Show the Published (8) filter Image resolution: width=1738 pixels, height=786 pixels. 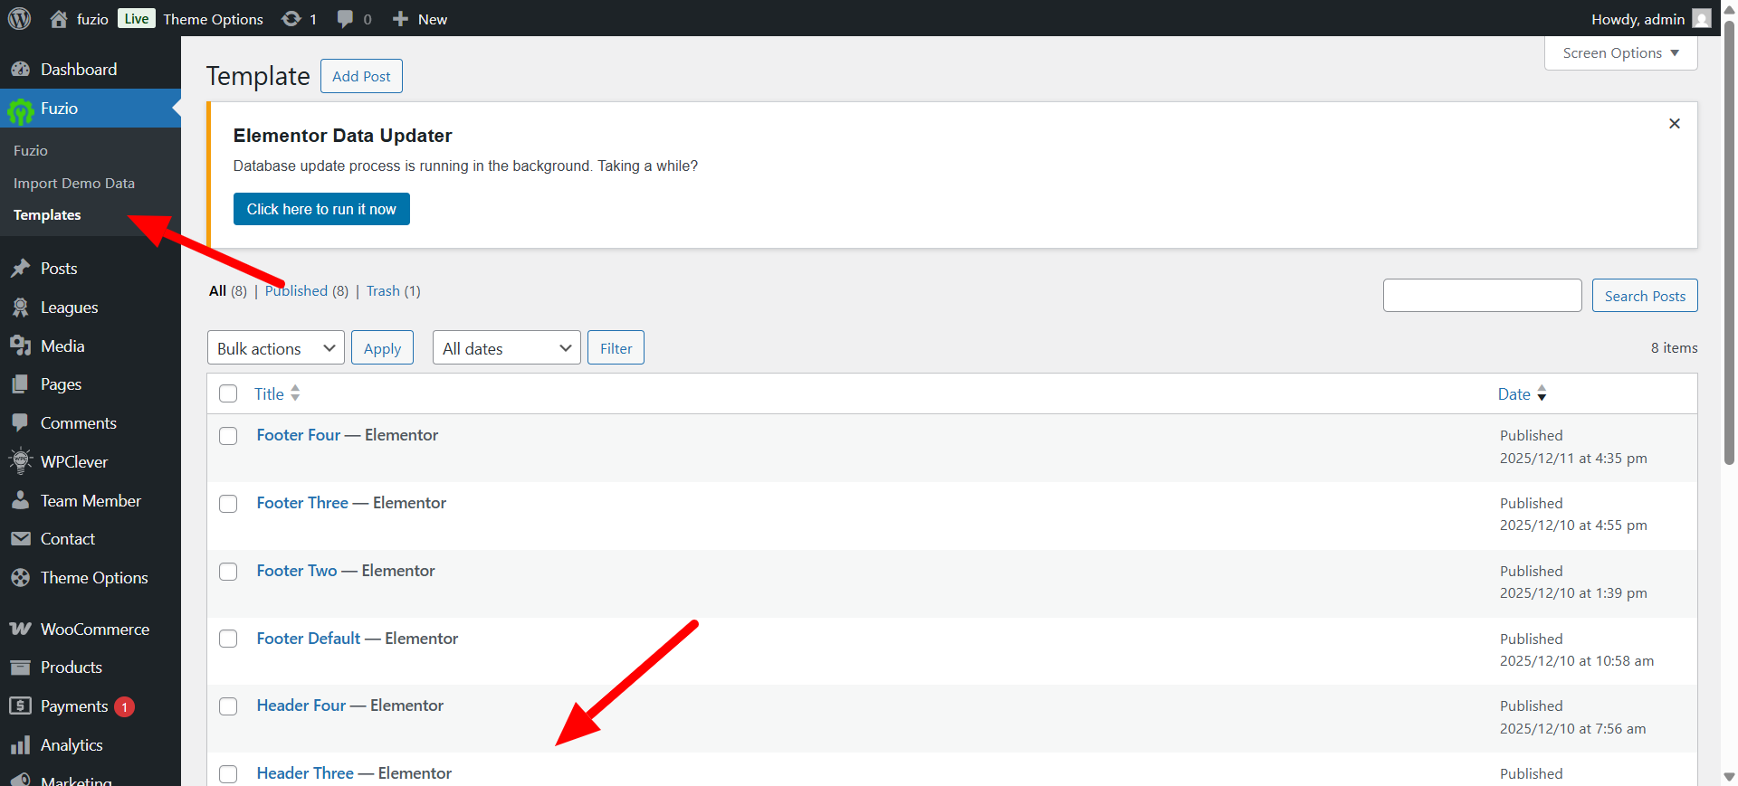(x=307, y=291)
